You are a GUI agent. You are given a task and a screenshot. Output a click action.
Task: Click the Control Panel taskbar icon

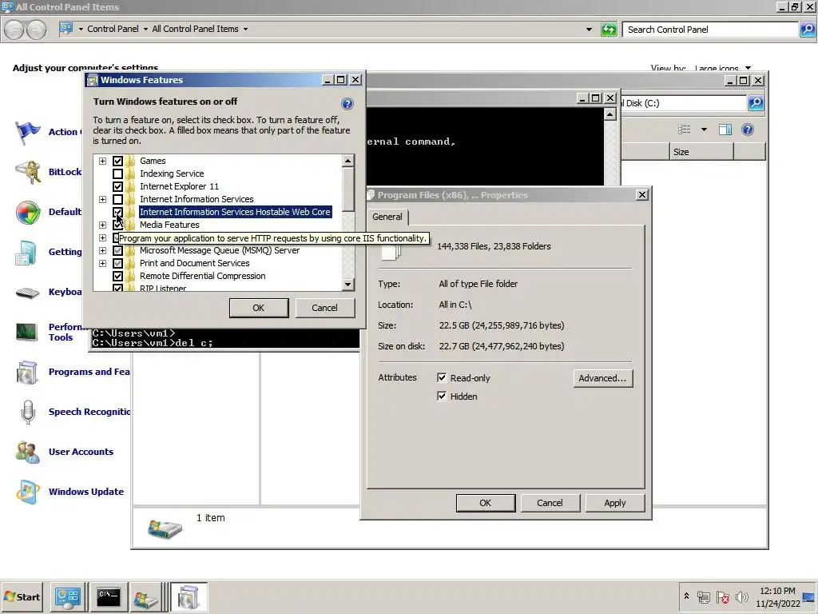pos(69,597)
